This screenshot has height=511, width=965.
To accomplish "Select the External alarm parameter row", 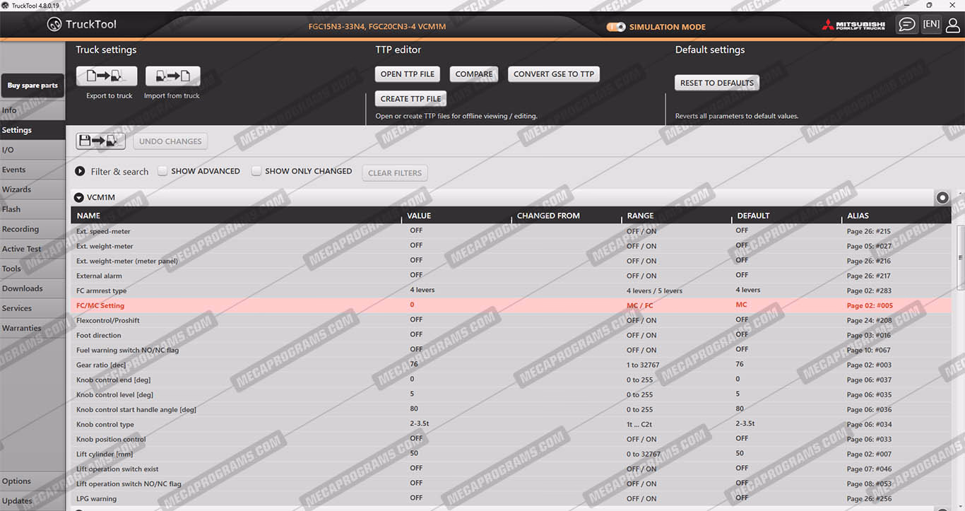I will click(x=511, y=276).
